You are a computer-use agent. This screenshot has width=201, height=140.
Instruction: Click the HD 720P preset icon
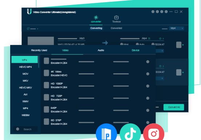point(47,97)
